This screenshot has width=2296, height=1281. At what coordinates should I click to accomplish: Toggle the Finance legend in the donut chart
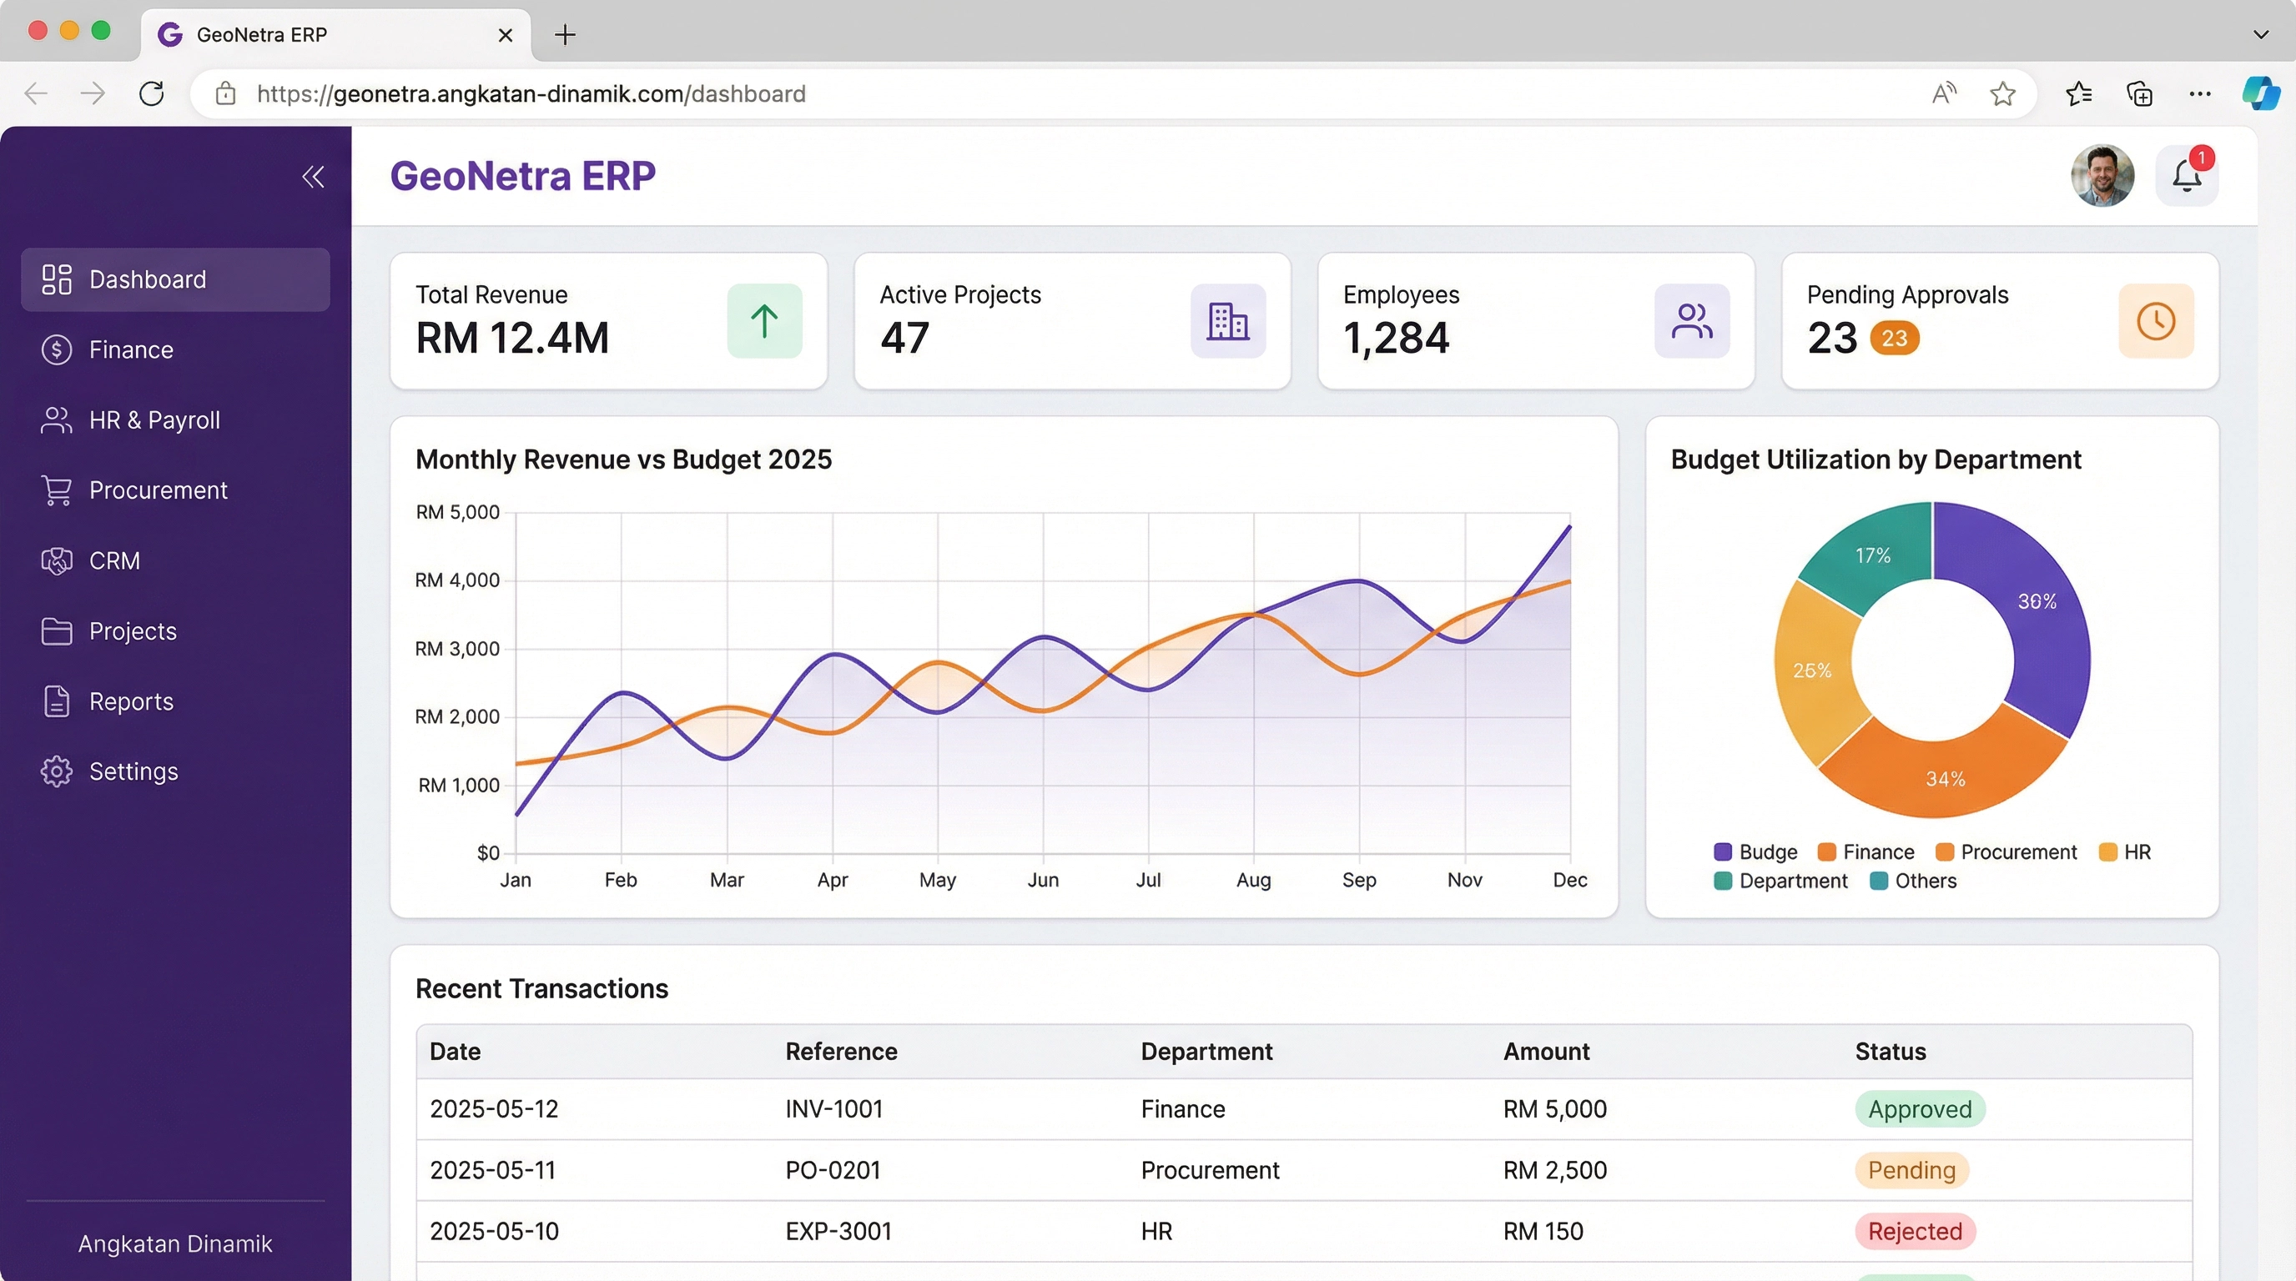coord(1866,851)
